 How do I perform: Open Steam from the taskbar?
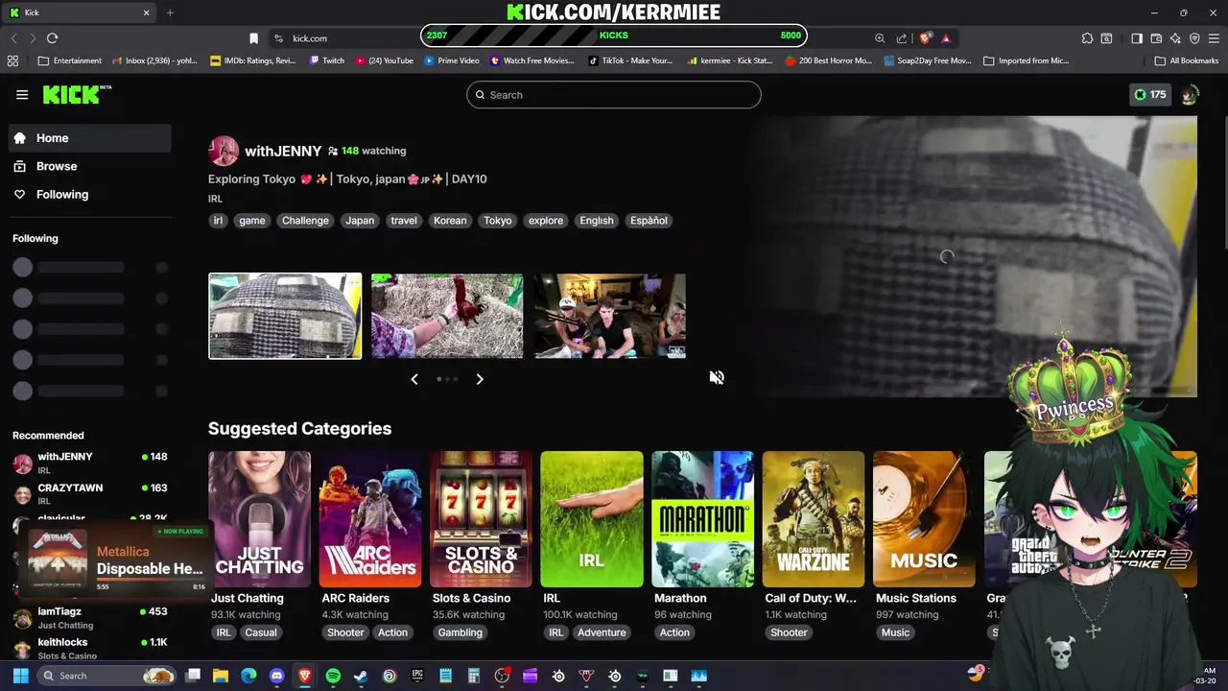tap(361, 676)
